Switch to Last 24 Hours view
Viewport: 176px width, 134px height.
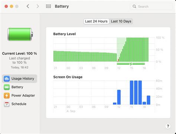tap(96, 21)
